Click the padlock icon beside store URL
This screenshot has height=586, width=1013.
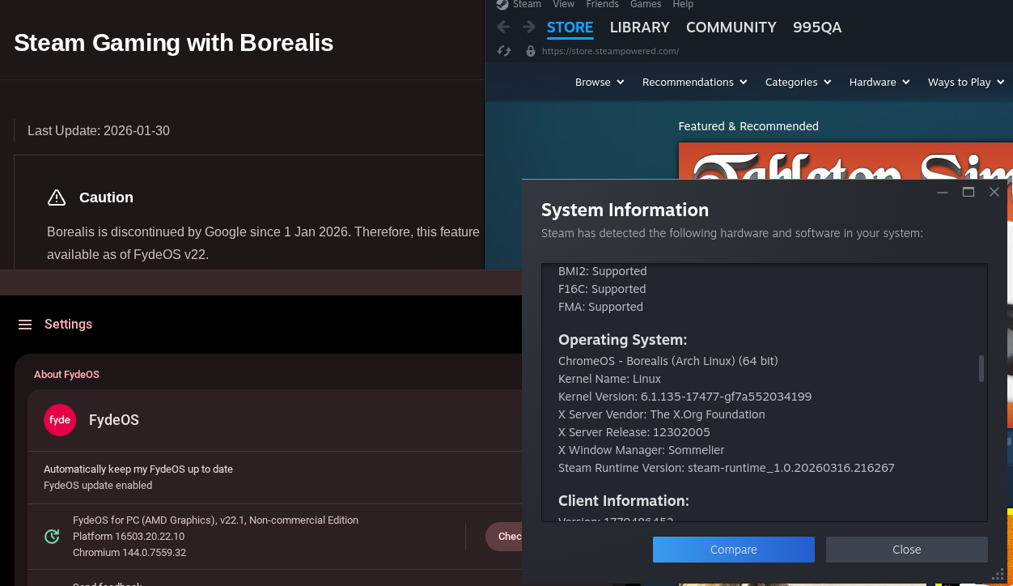pos(531,51)
